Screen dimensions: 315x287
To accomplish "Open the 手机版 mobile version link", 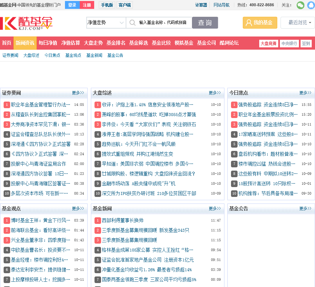I will tap(107, 5).
